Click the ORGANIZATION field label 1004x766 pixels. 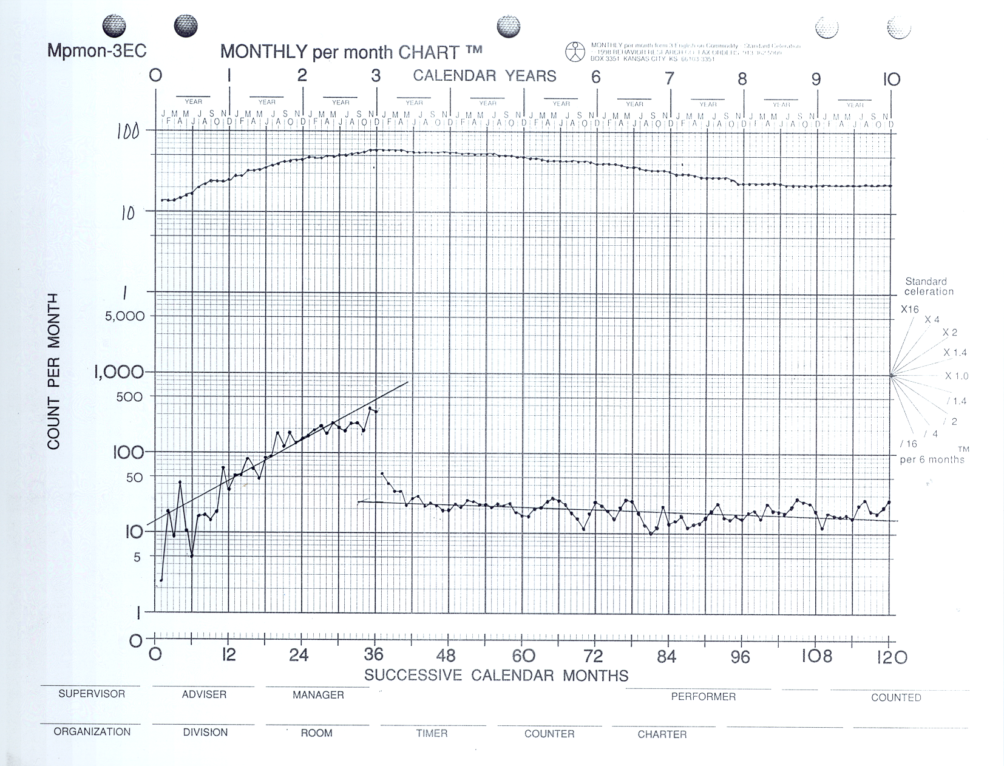pos(92,732)
